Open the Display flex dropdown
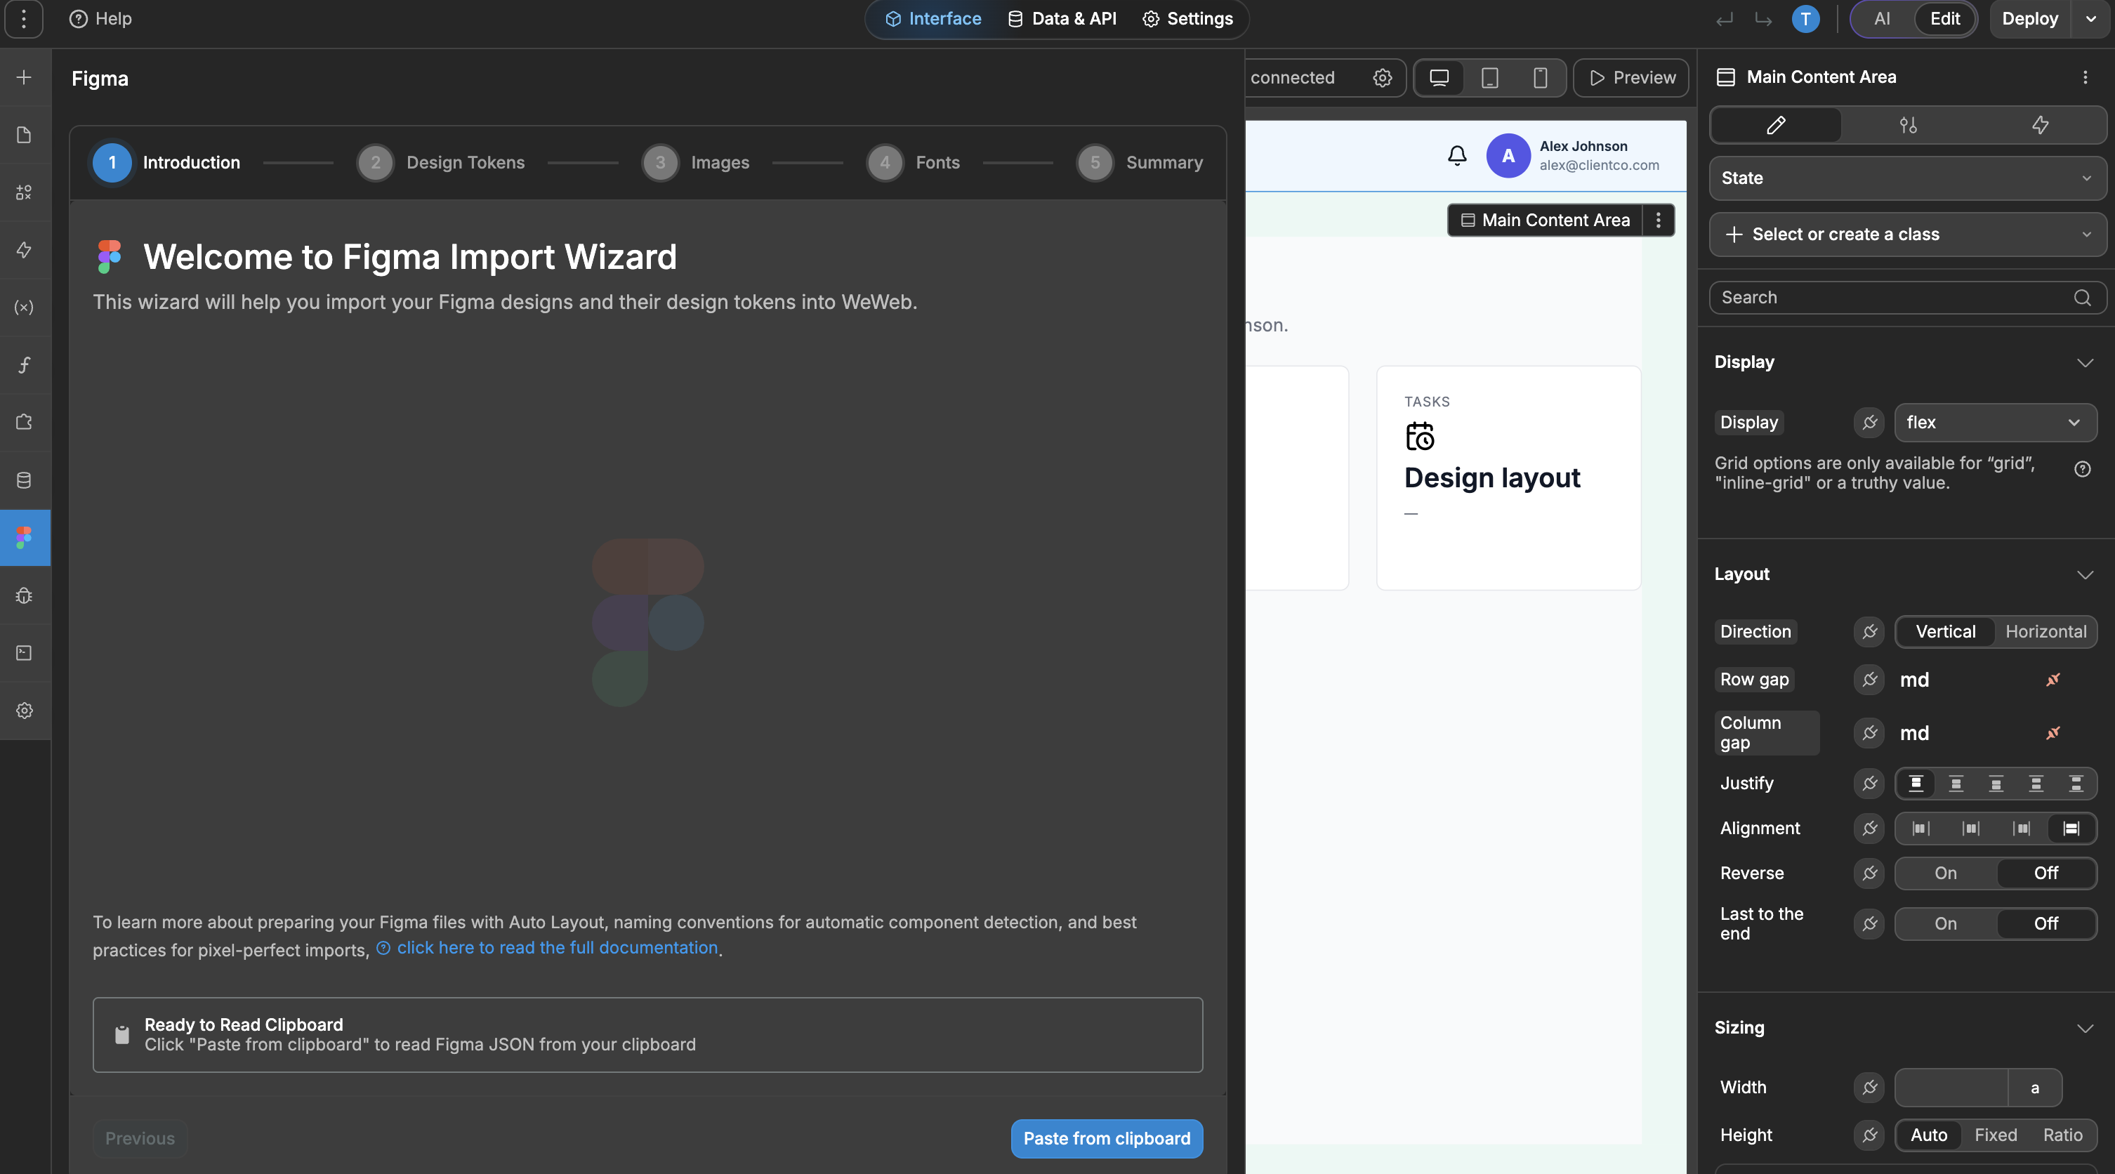The width and height of the screenshot is (2115, 1174). (x=1994, y=422)
